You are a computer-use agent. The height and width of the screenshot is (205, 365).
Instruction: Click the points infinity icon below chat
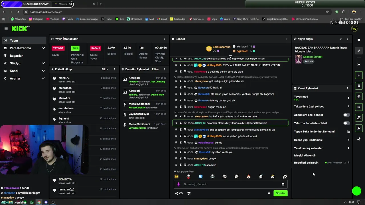(x=179, y=193)
